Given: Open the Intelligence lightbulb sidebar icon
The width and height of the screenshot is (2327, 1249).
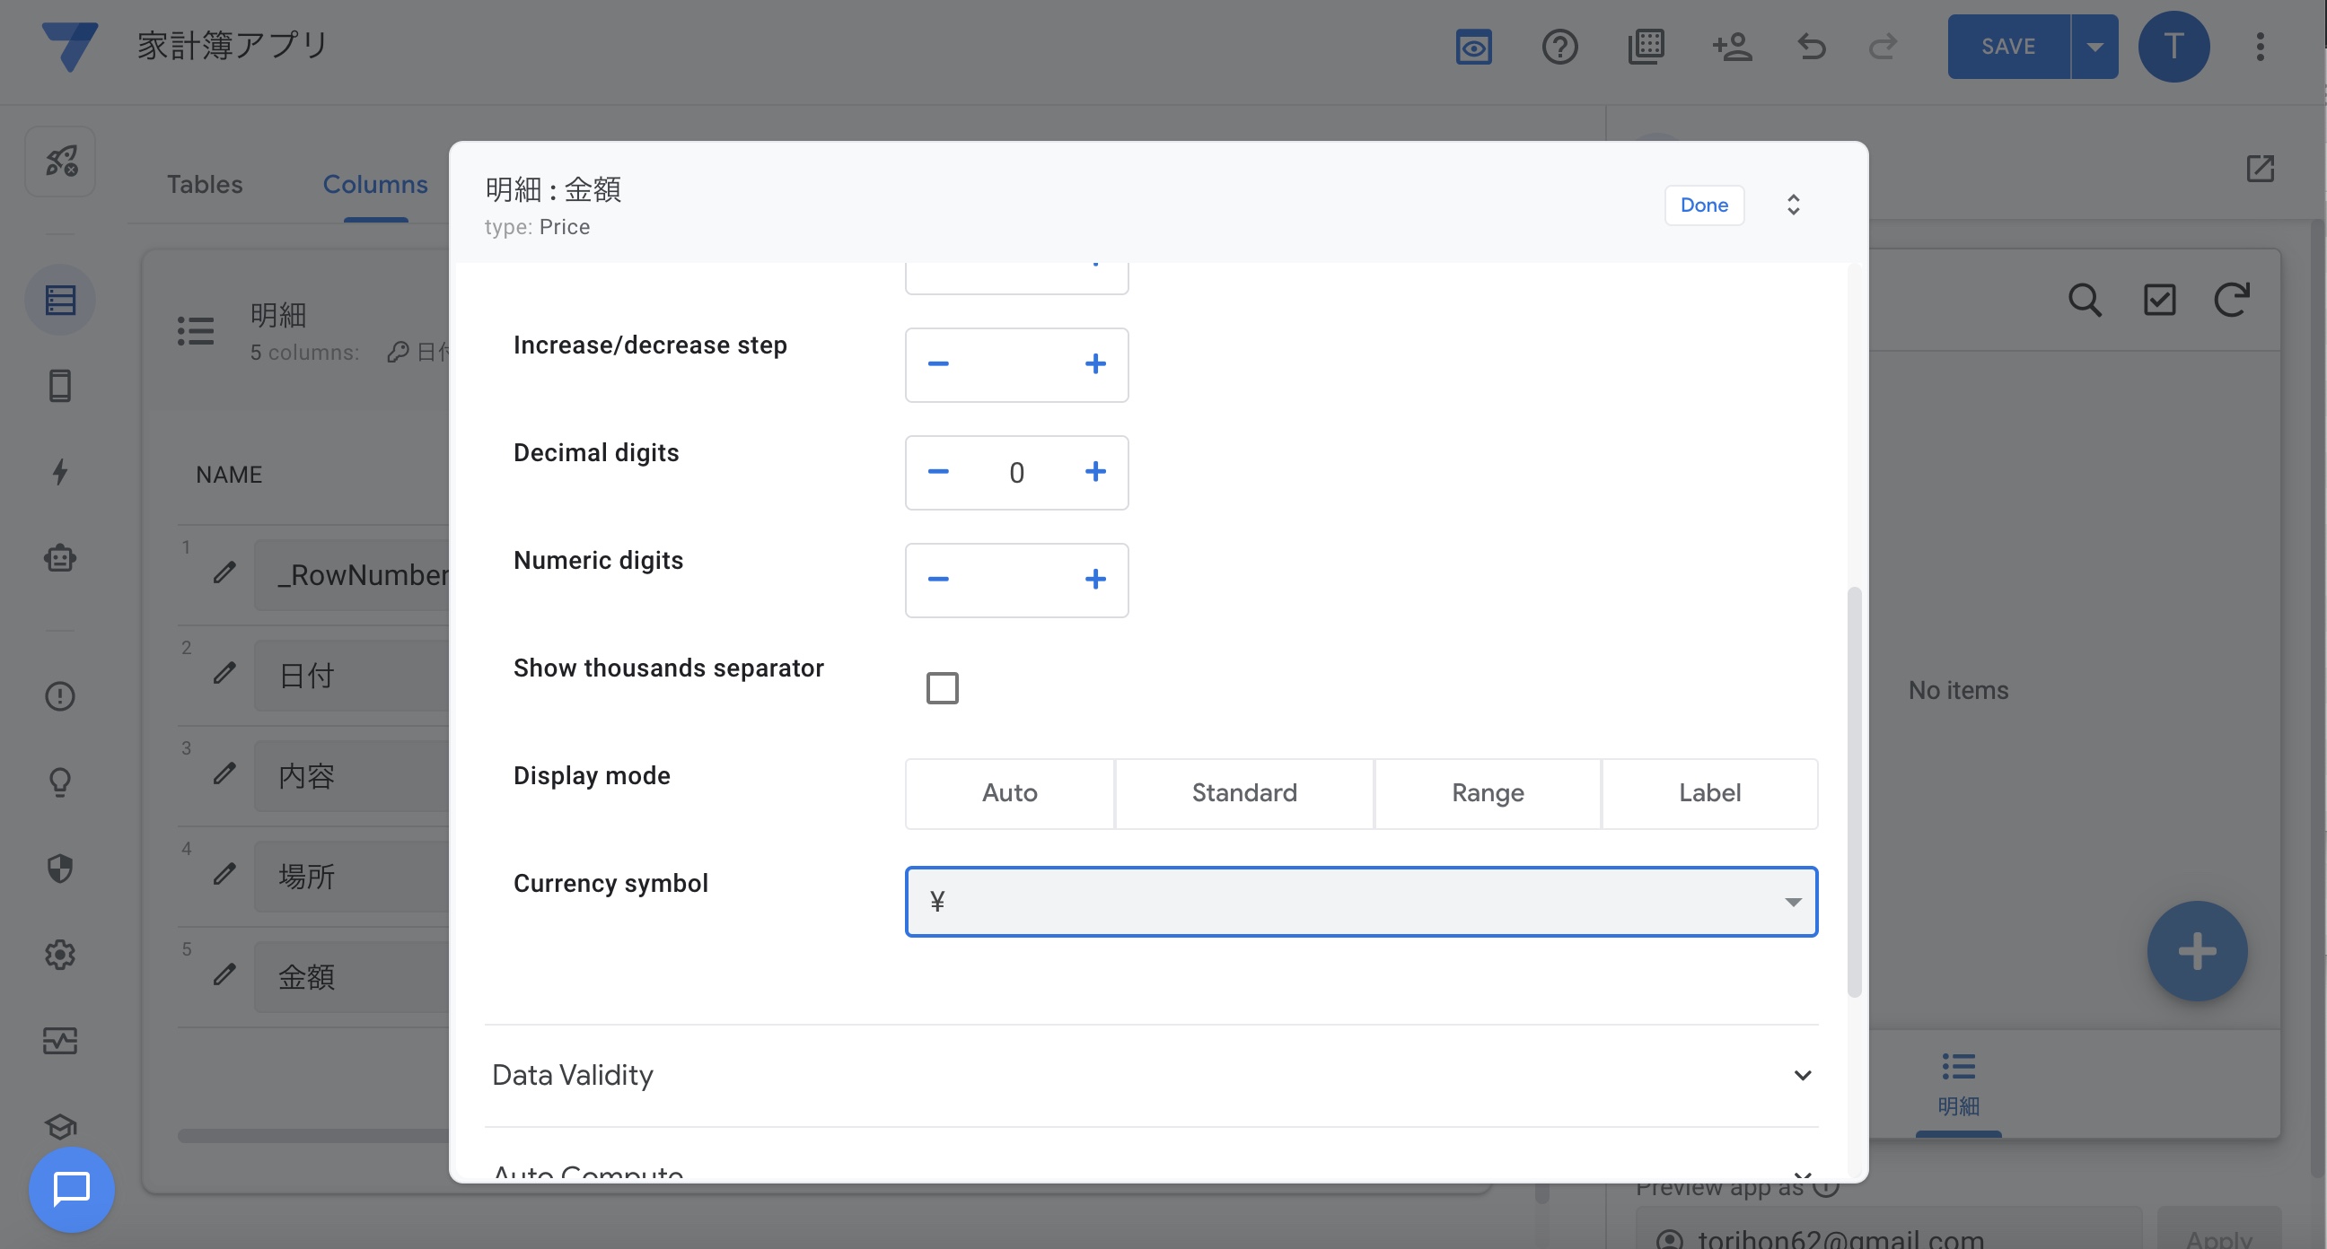Looking at the screenshot, I should [59, 782].
